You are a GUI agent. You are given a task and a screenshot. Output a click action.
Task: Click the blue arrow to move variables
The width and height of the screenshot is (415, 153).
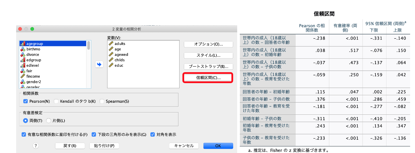tap(99, 64)
